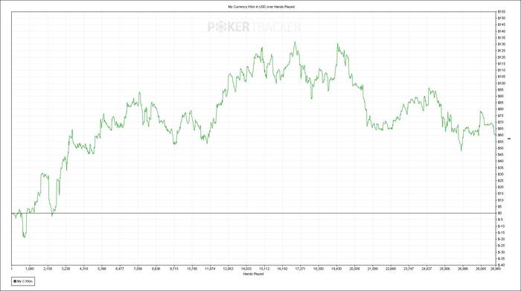
Task: Click the $155 y-axis tick label
Action: click(502, 12)
